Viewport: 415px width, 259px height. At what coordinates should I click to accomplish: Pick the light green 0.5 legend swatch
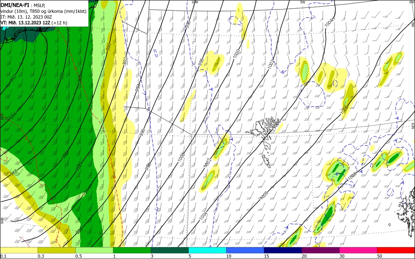click(94, 250)
